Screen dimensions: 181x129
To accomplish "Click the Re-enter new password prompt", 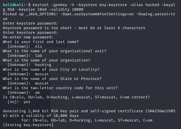I will [x=28, y=37].
